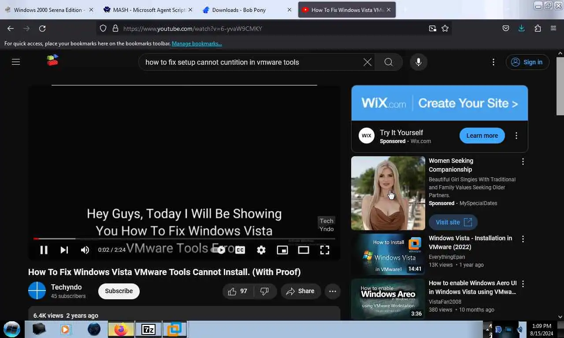The image size is (564, 338).
Task: View site security padlock info
Action: tap(115, 28)
